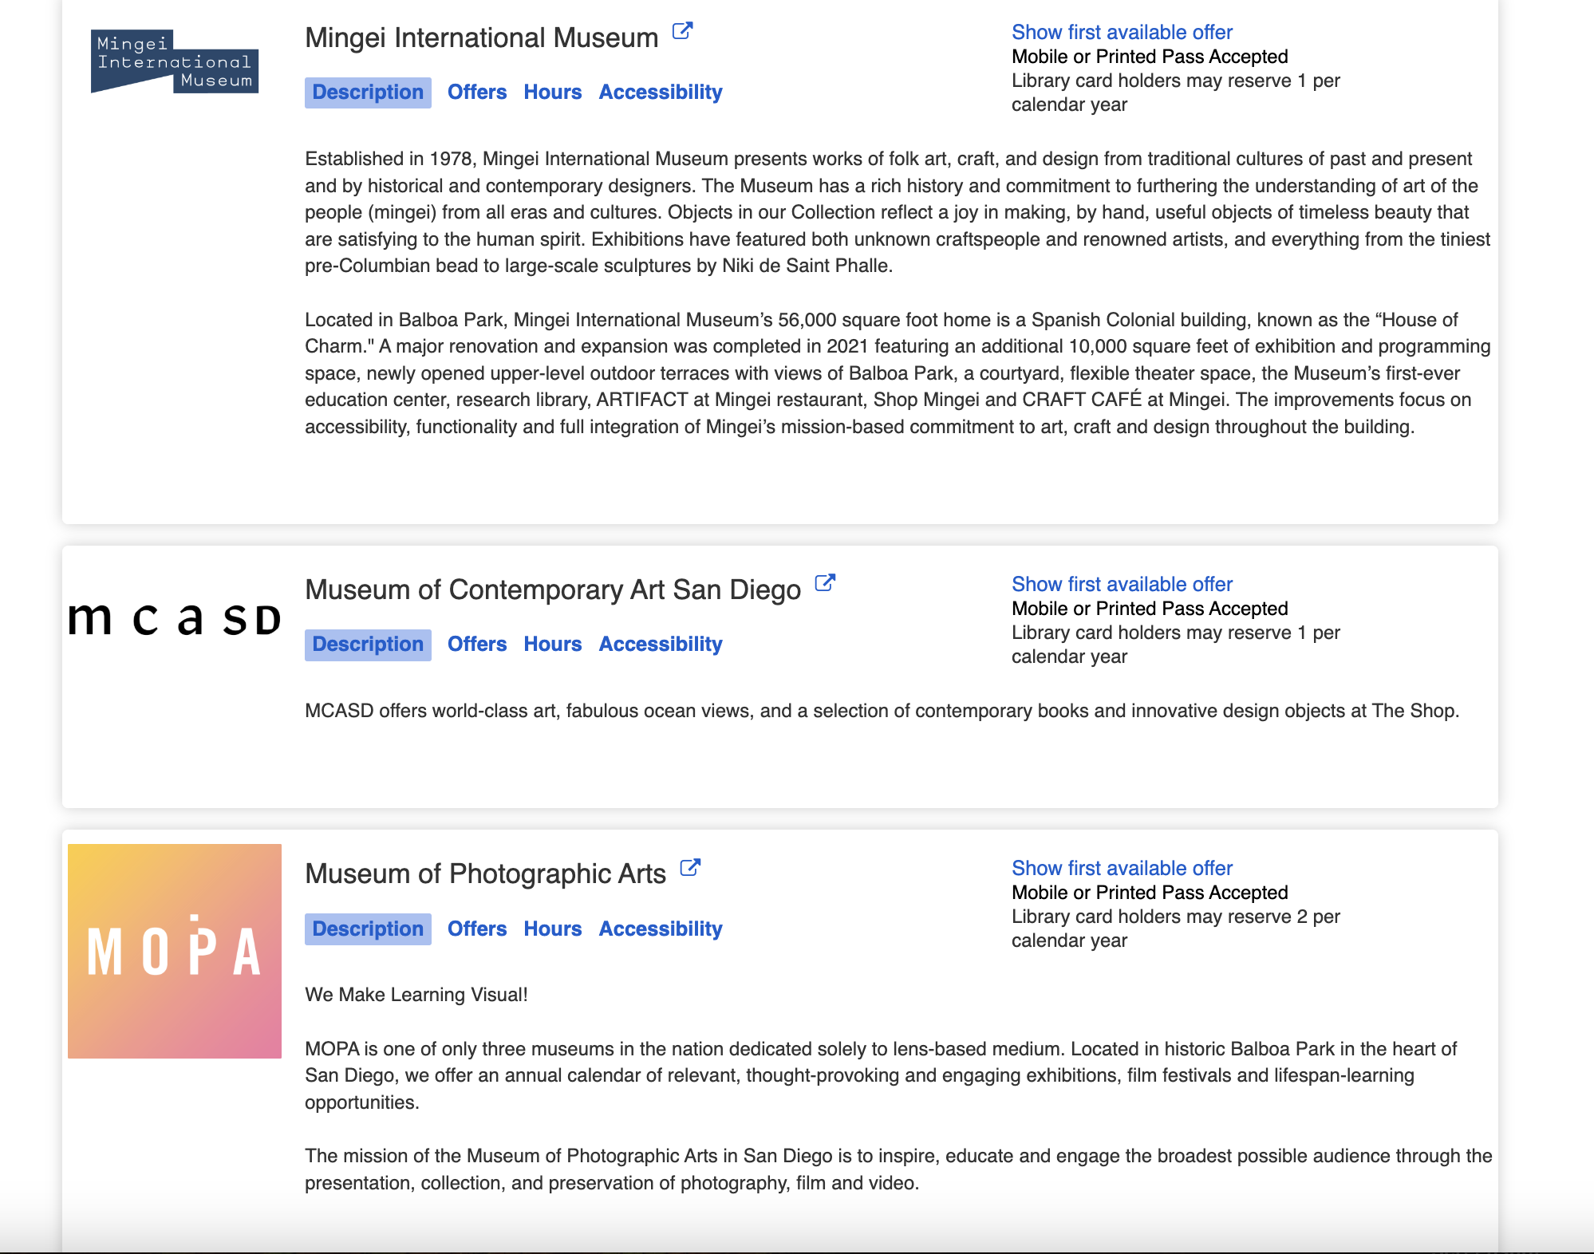
Task: Click the MCASD logo image
Action: click(175, 618)
